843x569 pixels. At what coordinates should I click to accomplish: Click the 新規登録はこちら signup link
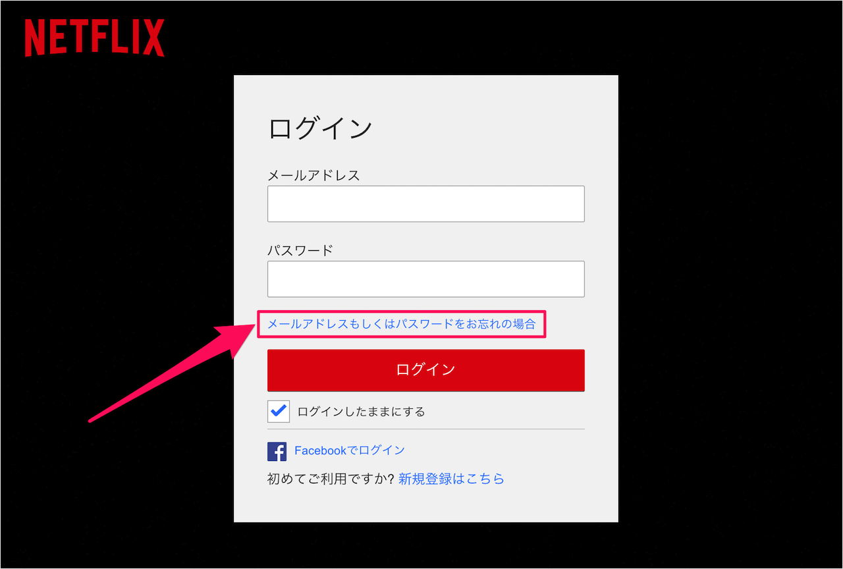point(451,479)
